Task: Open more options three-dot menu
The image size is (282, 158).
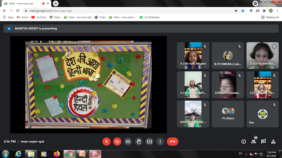Action: [x=160, y=142]
